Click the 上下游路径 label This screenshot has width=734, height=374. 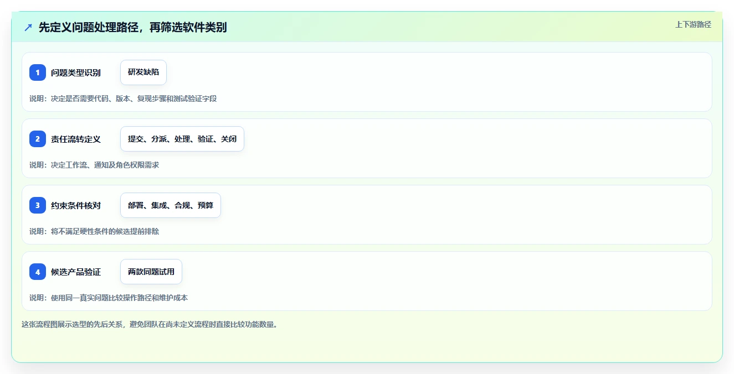pyautogui.click(x=693, y=24)
